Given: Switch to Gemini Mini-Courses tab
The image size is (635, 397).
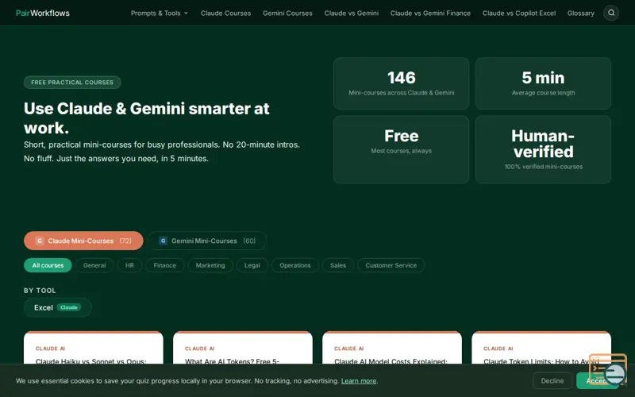Looking at the screenshot, I should click(x=207, y=241).
